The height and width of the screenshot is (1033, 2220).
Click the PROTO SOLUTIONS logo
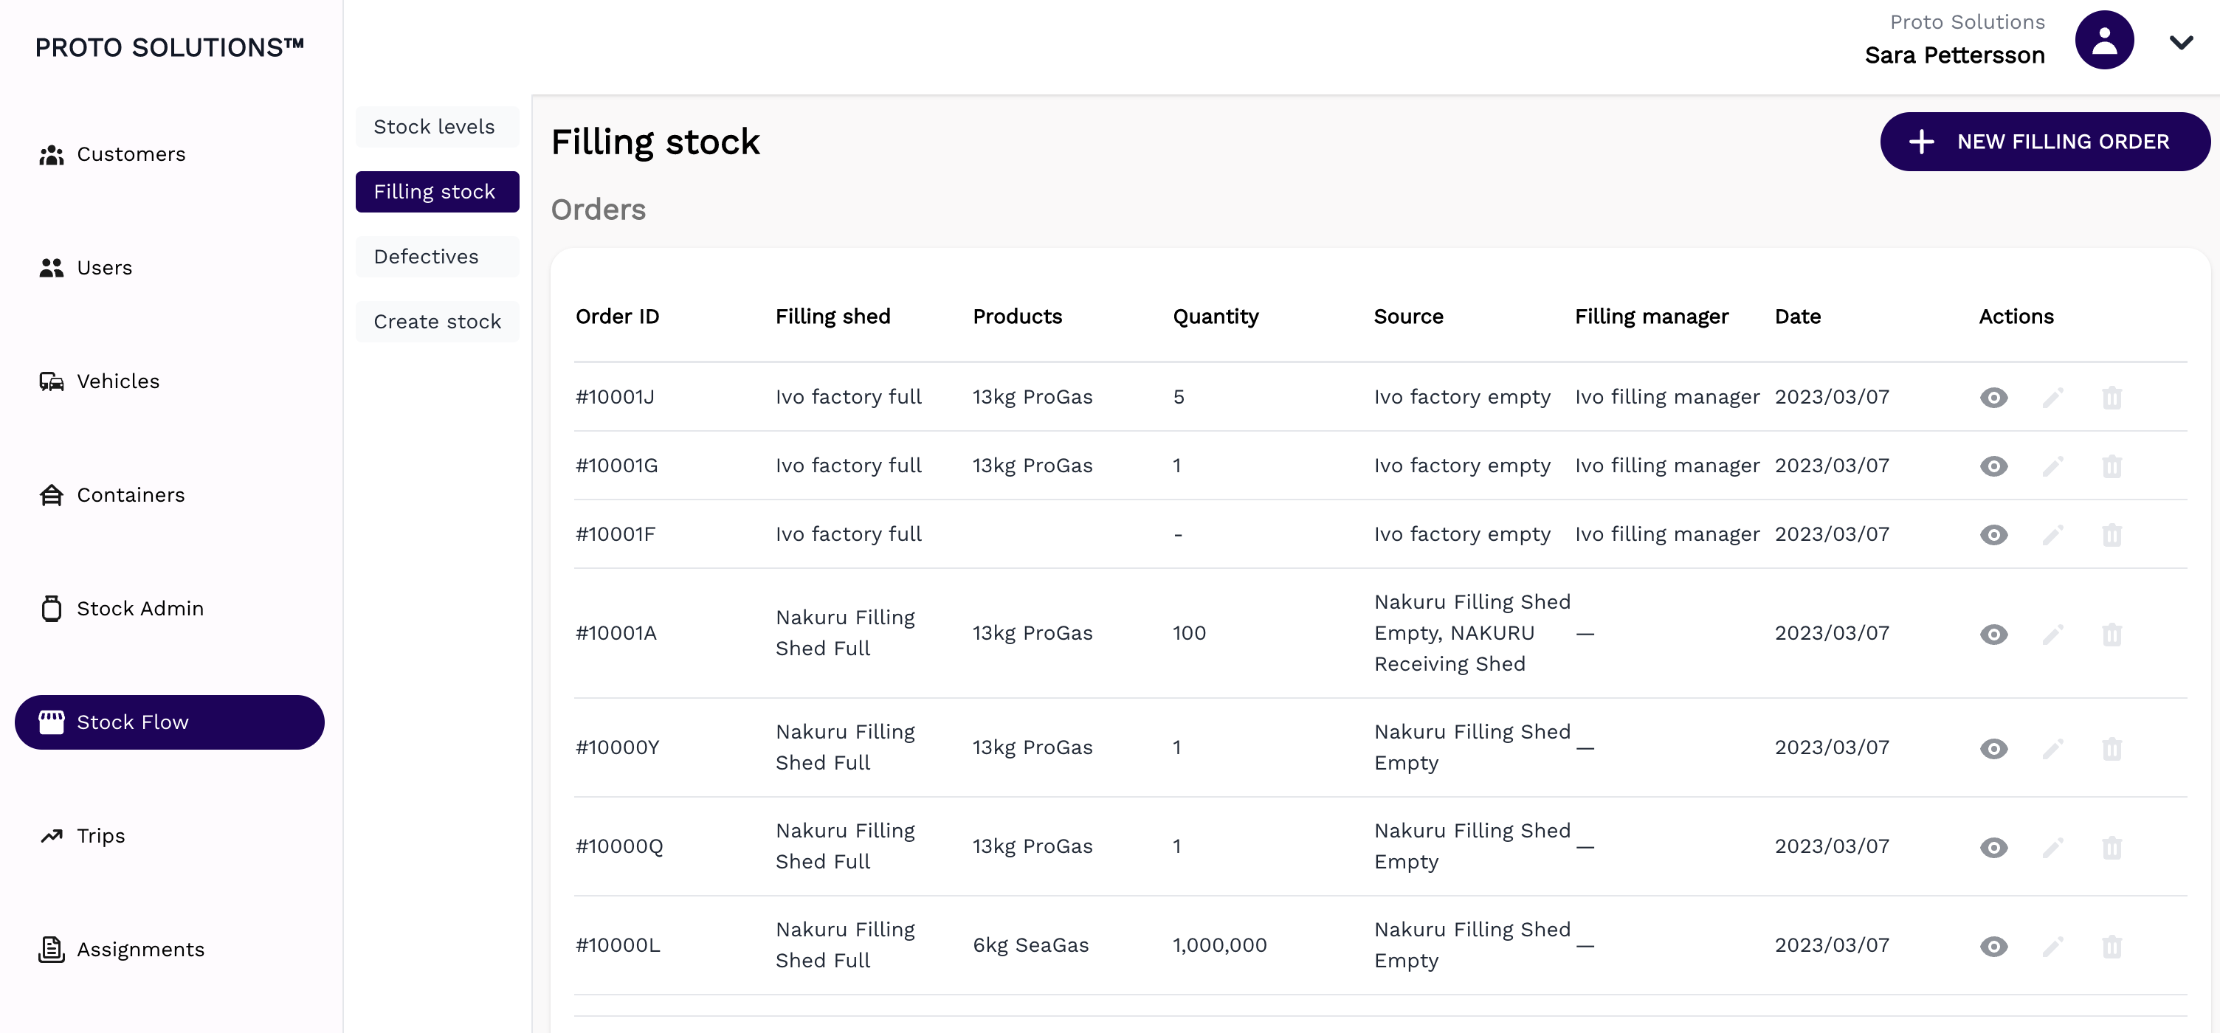170,46
